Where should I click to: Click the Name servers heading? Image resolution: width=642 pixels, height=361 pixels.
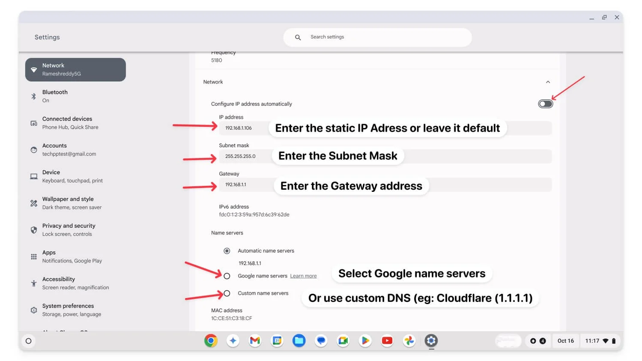pyautogui.click(x=227, y=233)
